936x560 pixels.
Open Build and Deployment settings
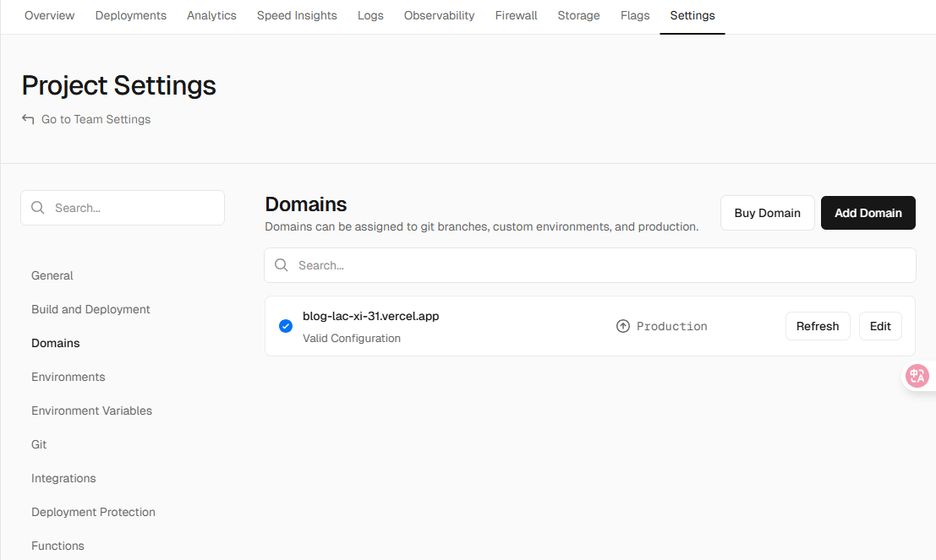90,309
